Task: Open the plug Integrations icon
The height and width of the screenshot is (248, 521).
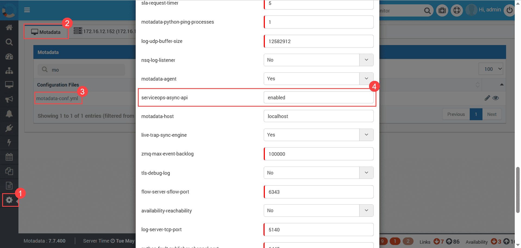Action: [9, 128]
